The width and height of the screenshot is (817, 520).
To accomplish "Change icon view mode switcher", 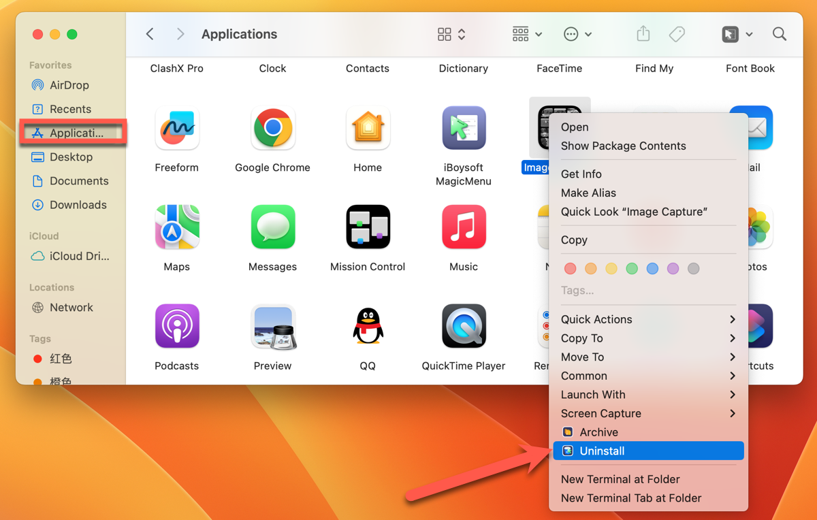I will click(x=451, y=34).
